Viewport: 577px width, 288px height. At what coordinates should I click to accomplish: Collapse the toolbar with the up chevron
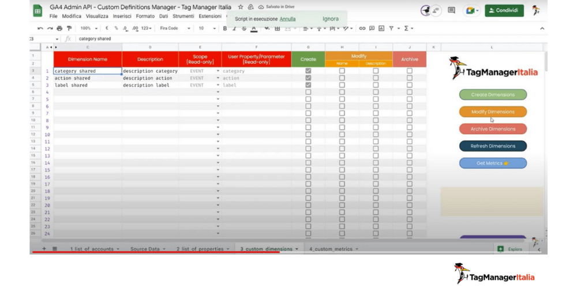[x=542, y=28]
